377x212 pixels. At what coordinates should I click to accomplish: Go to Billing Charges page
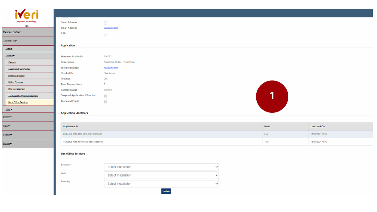coord(16,82)
